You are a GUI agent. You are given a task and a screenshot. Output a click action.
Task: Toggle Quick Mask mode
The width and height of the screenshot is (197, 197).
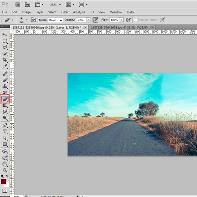(5, 191)
